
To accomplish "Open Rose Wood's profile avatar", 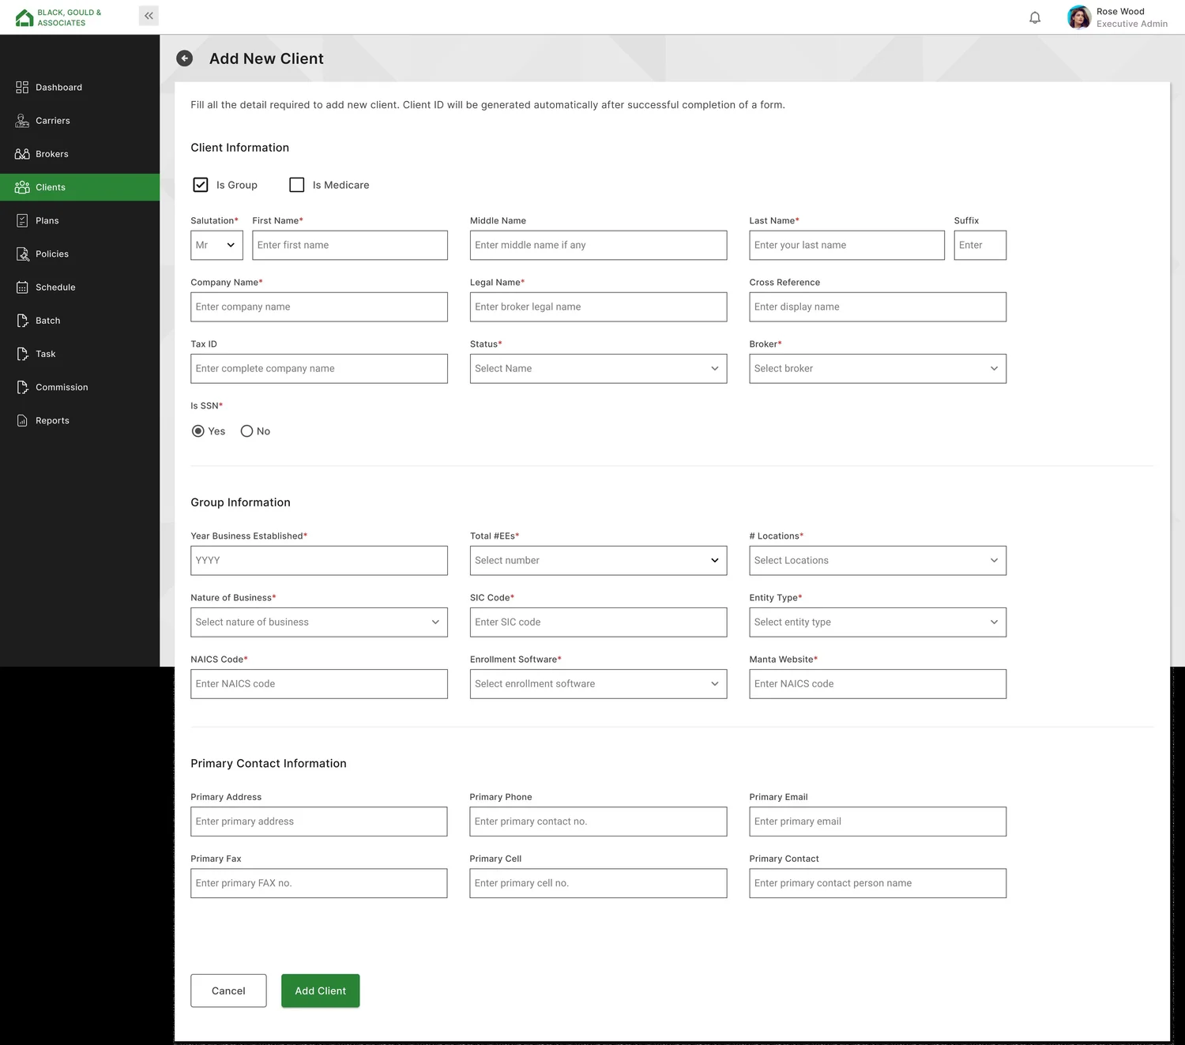I will pos(1078,17).
